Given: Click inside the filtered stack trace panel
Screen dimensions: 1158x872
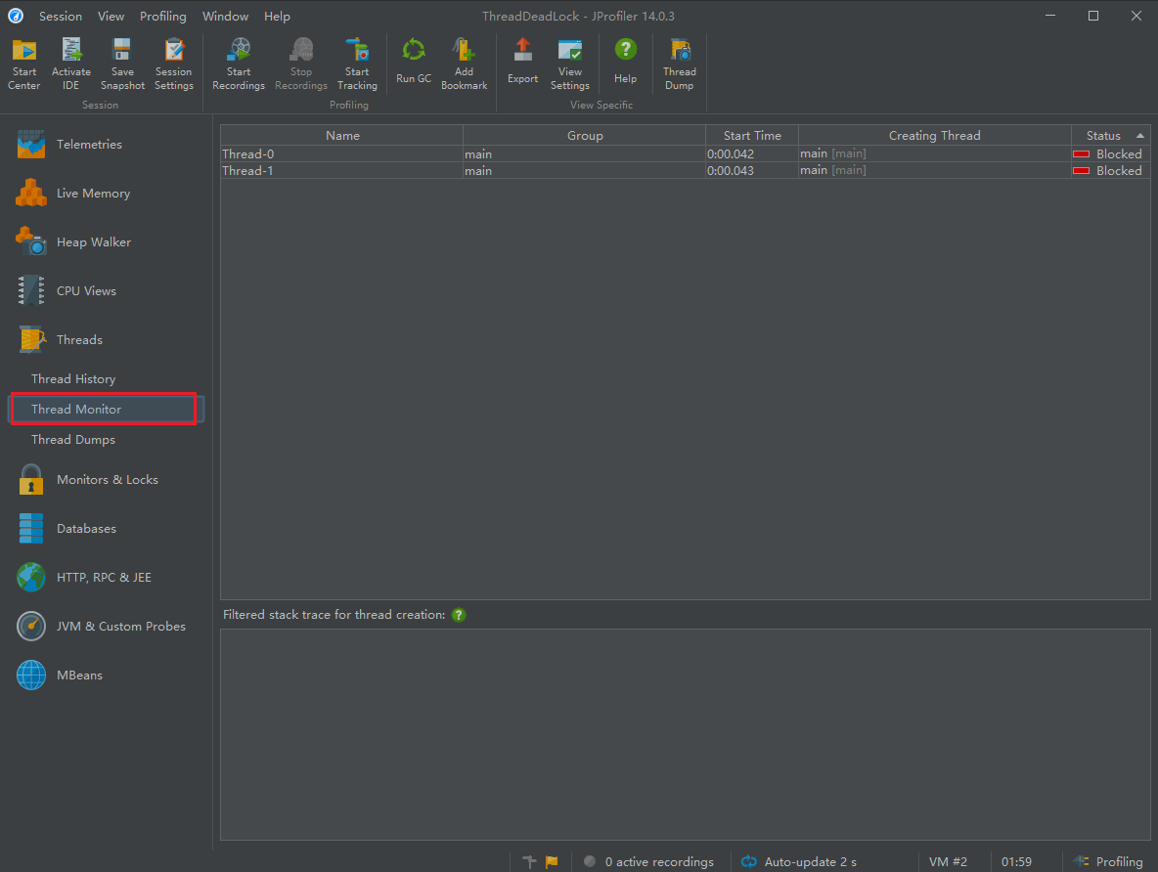Looking at the screenshot, I should (x=686, y=735).
